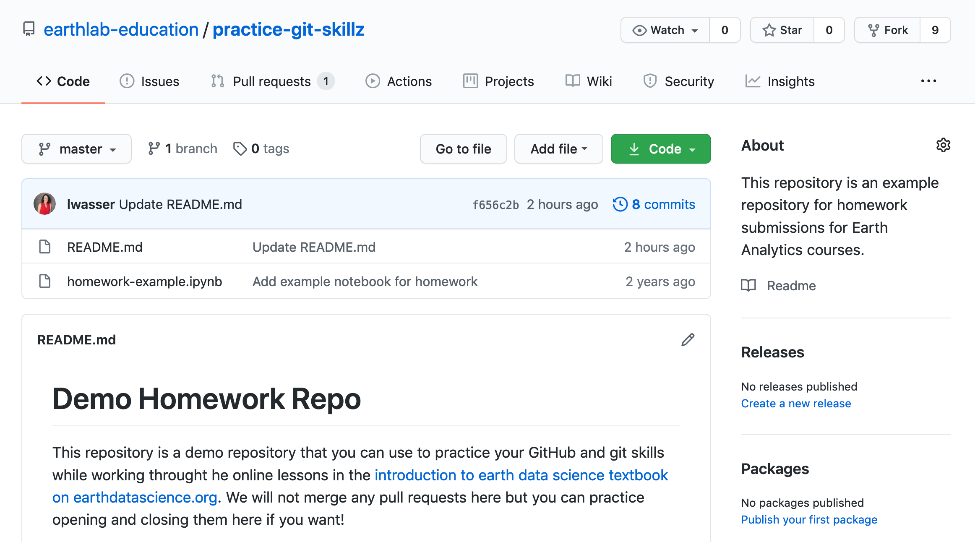This screenshot has height=542, width=975.
Task: Click Publish your first package
Action: click(809, 519)
